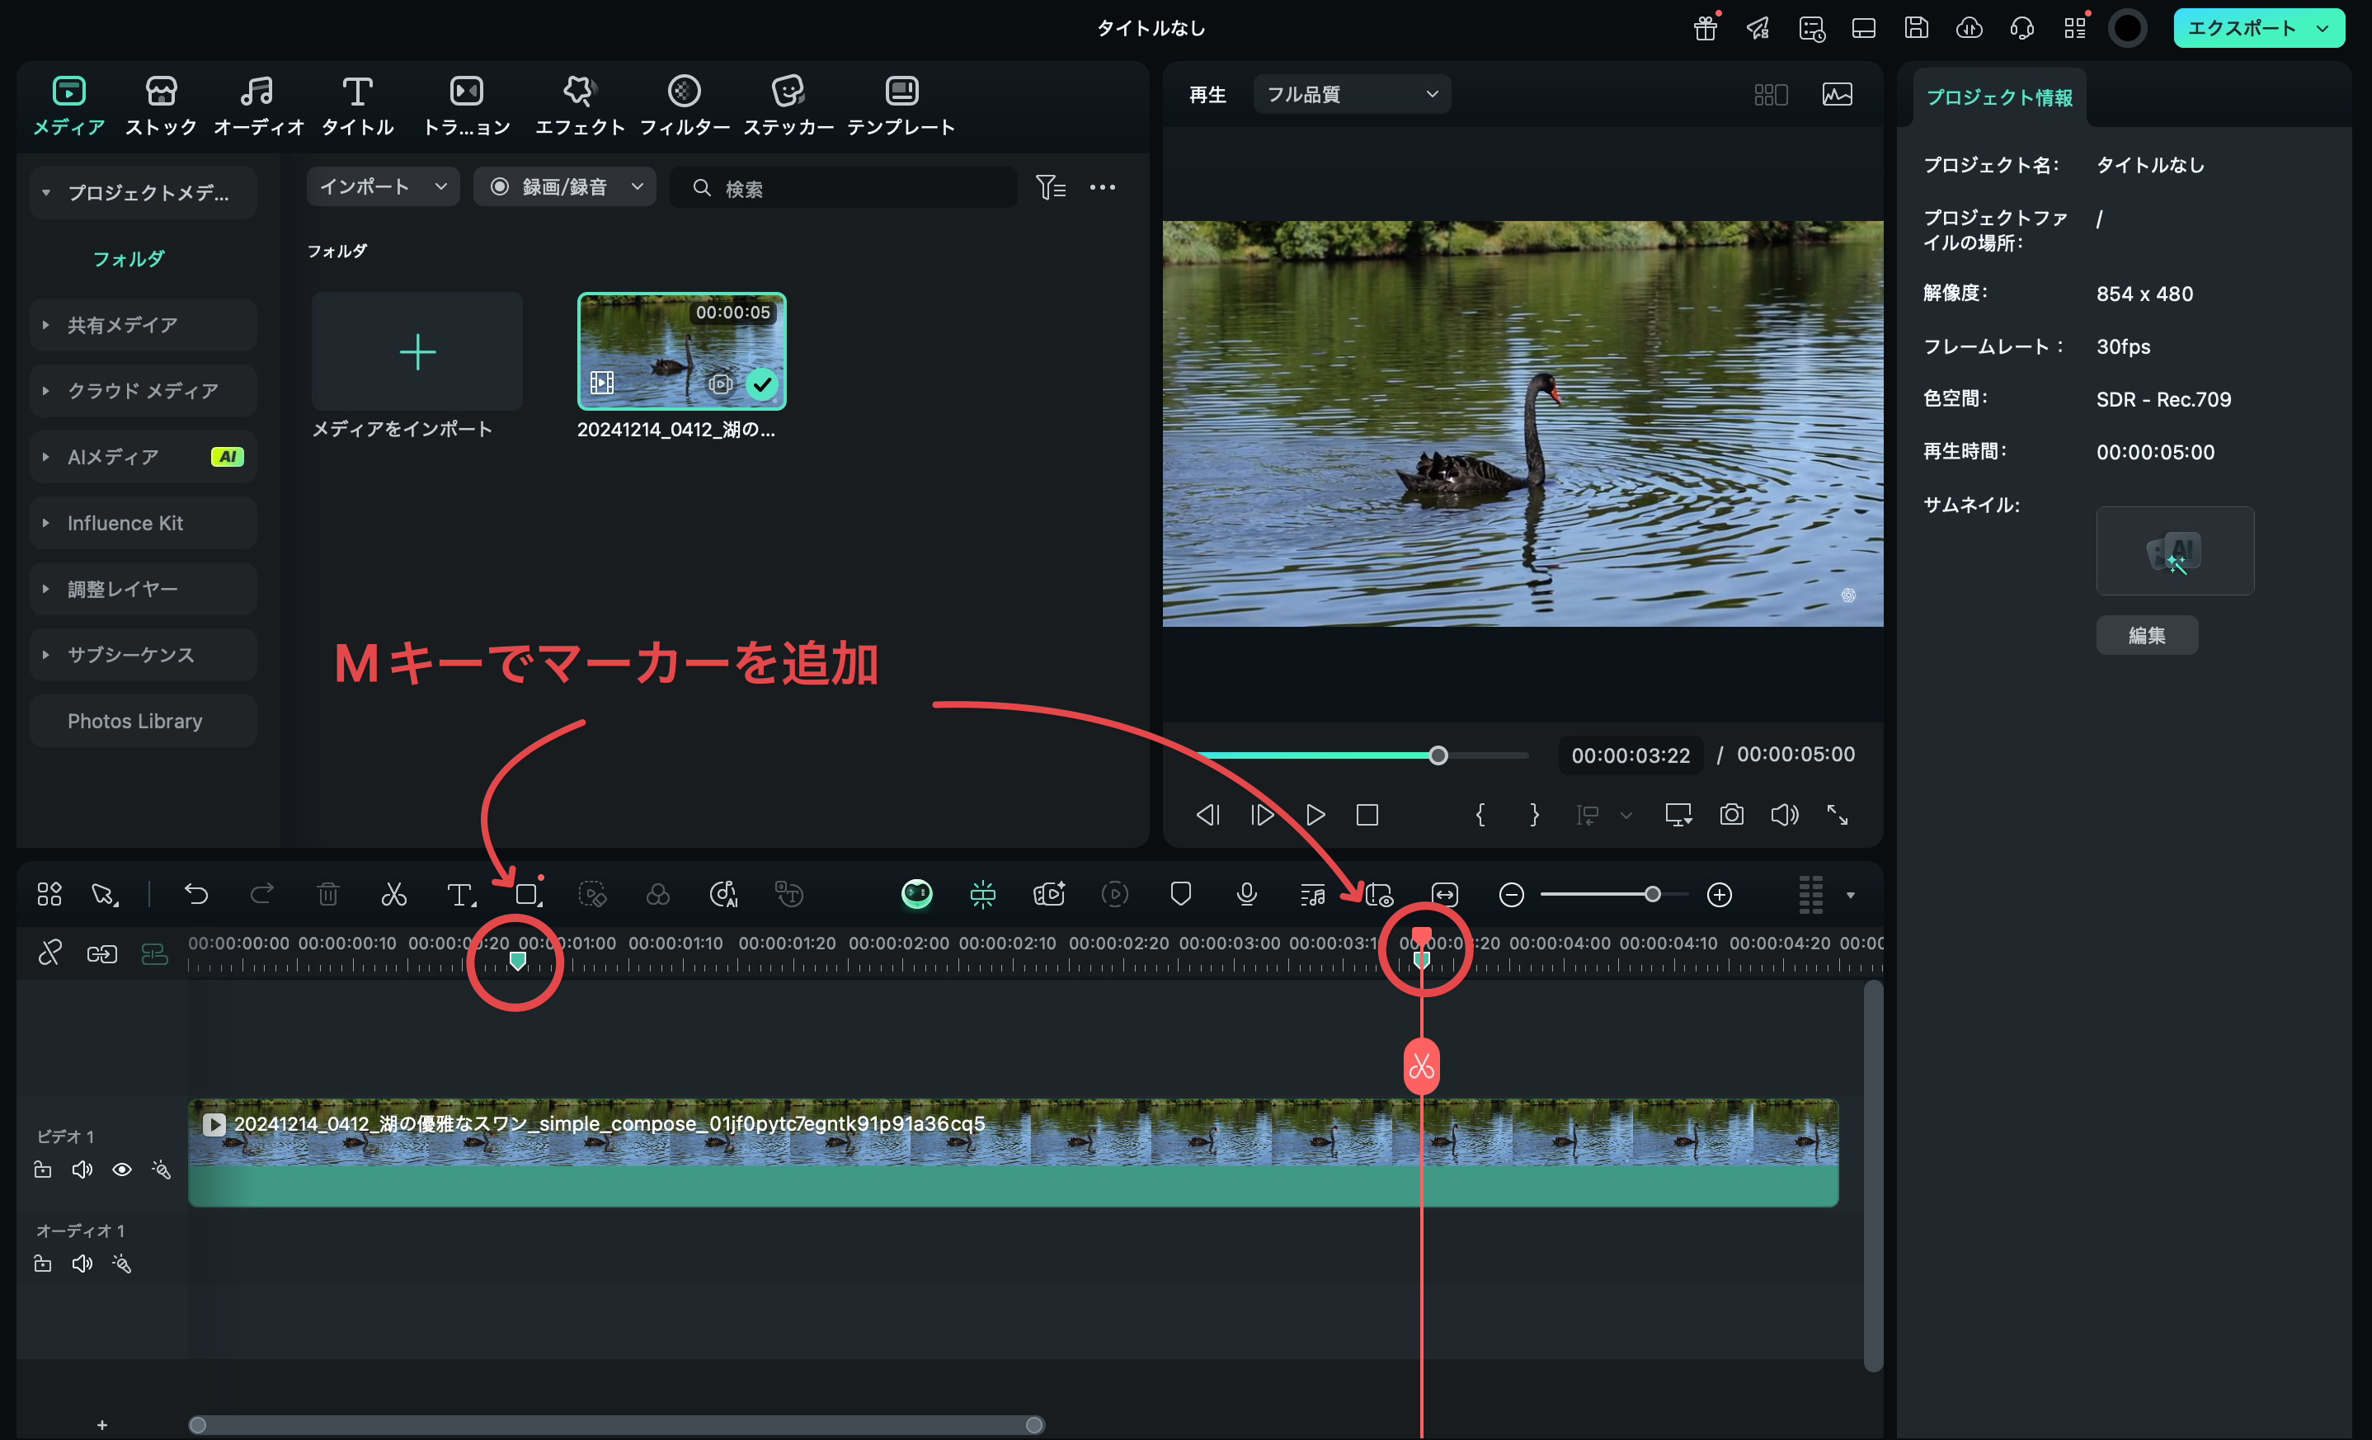This screenshot has width=2372, height=1440.
Task: Click the 検索 search field
Action: (843, 186)
